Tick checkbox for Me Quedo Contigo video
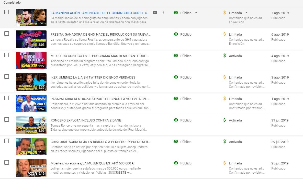The width and height of the screenshot is (303, 179). point(7,55)
